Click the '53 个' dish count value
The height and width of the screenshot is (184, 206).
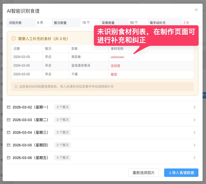(134, 23)
